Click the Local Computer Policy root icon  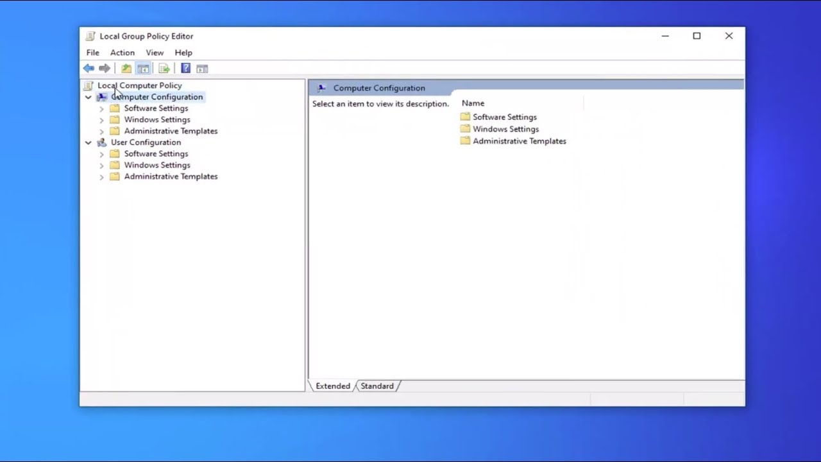[89, 85]
